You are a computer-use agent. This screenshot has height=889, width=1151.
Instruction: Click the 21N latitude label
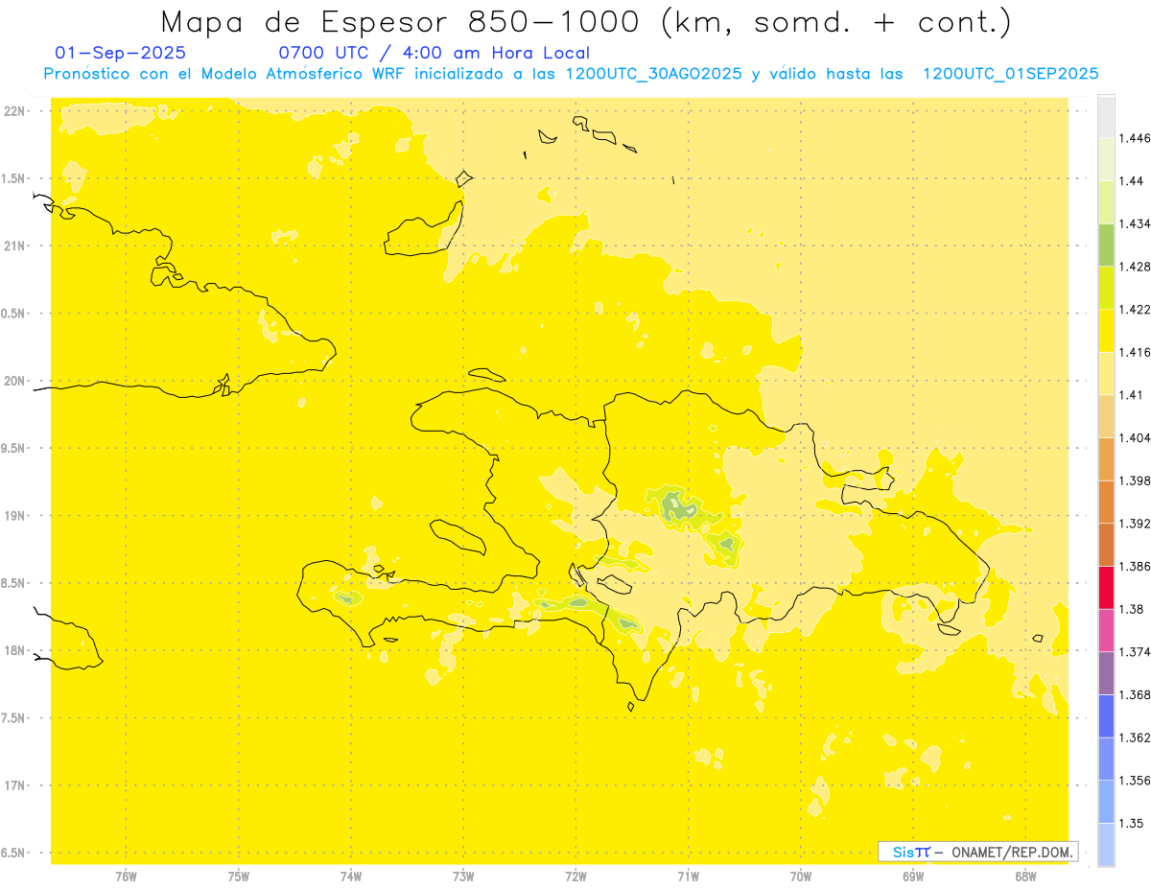click(x=15, y=246)
